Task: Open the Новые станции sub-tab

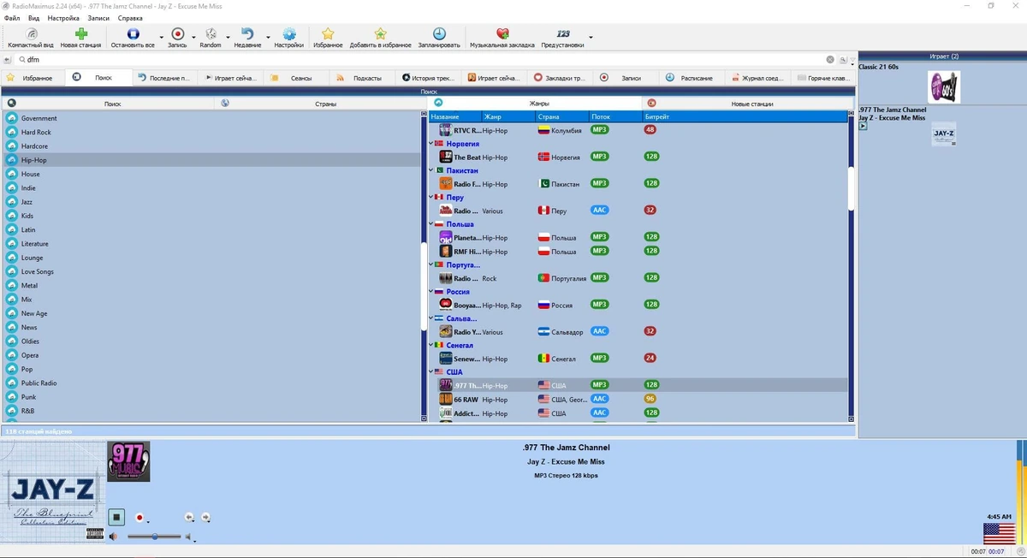Action: 746,104
